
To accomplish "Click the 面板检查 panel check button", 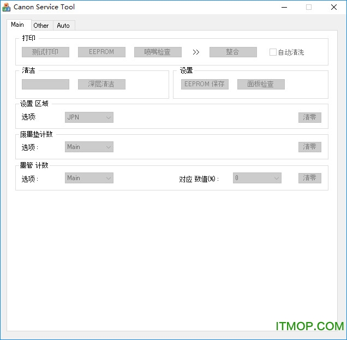I will [x=261, y=85].
